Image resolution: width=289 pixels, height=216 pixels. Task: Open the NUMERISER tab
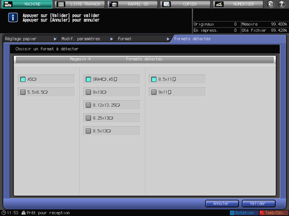[x=238, y=4]
